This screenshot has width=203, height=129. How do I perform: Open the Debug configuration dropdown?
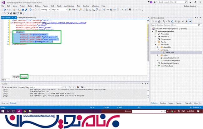pos(46,10)
